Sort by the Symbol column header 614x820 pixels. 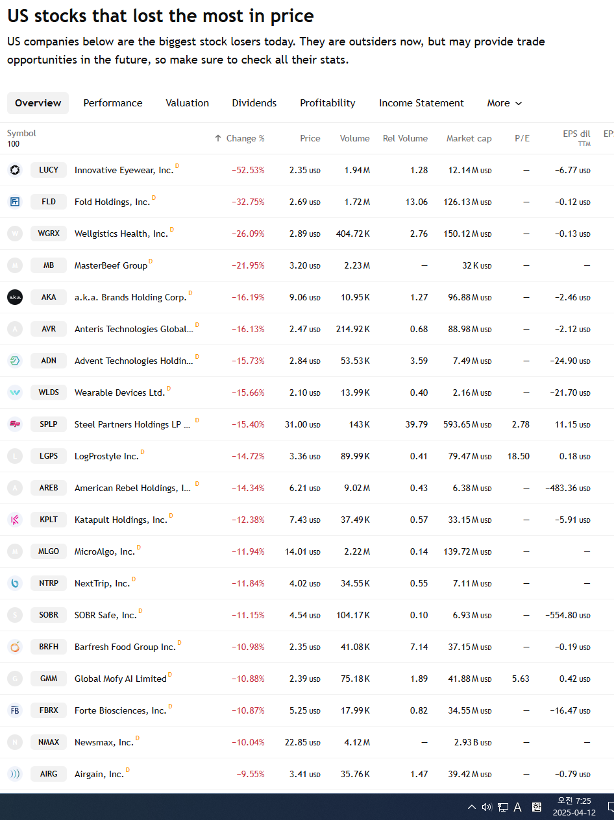pos(21,133)
